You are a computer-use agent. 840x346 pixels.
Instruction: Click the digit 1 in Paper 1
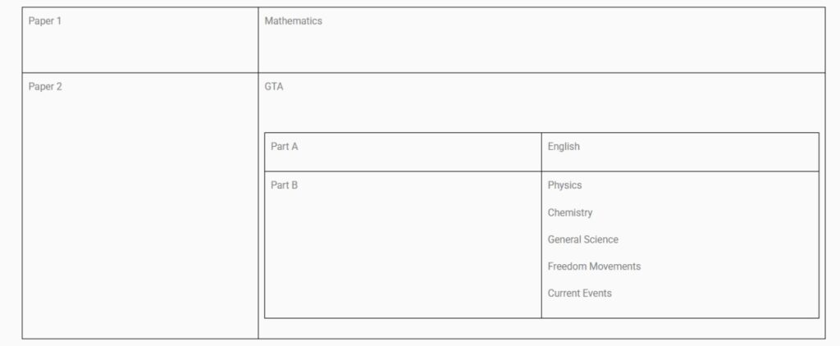click(59, 21)
